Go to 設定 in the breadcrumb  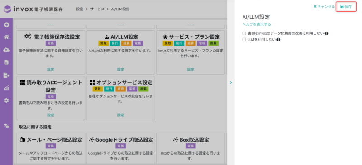tap(80, 9)
